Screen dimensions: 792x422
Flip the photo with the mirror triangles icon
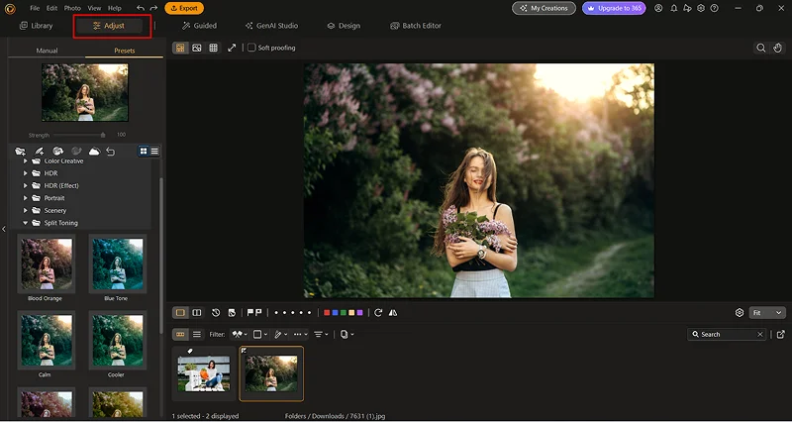tap(393, 313)
